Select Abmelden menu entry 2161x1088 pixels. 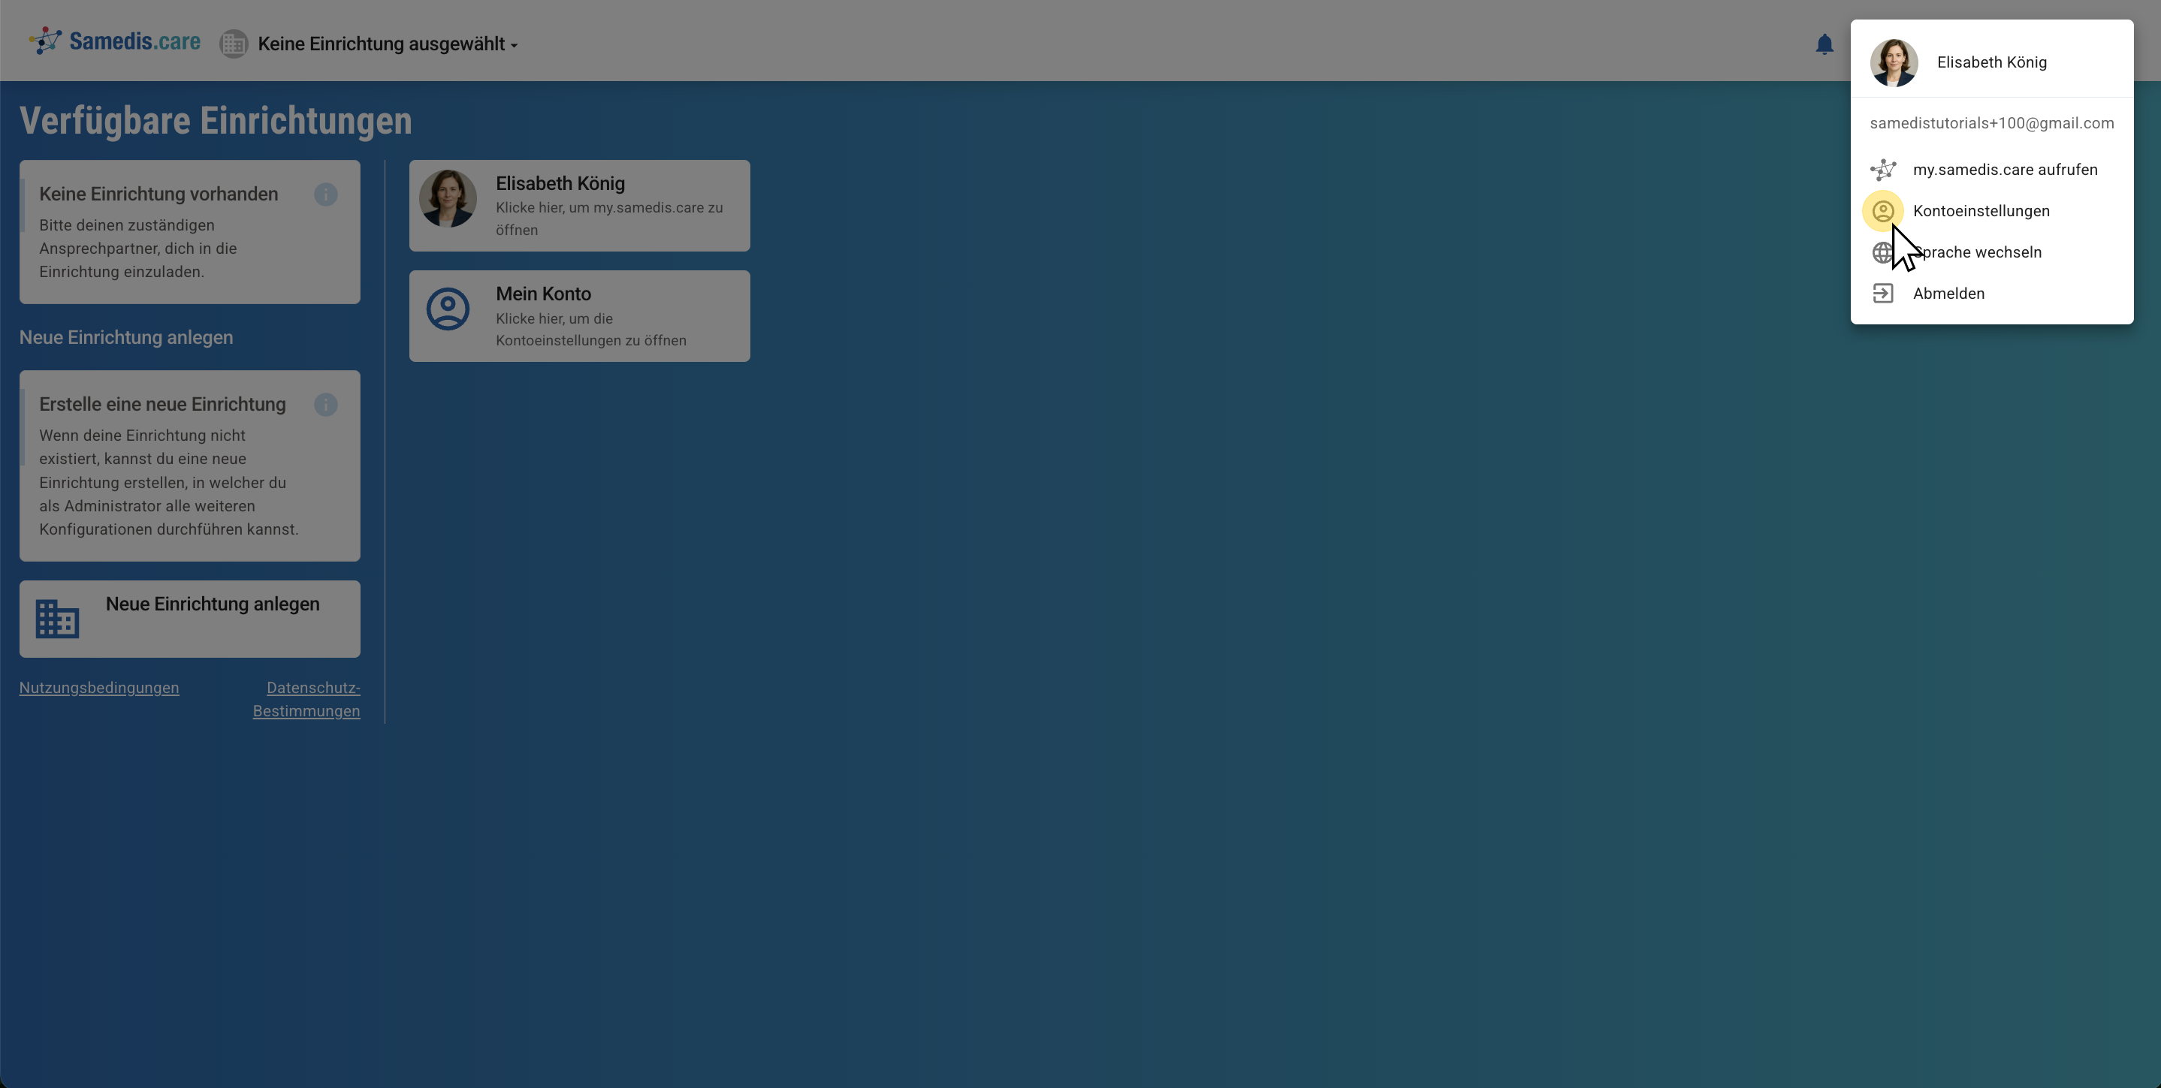click(x=1948, y=294)
